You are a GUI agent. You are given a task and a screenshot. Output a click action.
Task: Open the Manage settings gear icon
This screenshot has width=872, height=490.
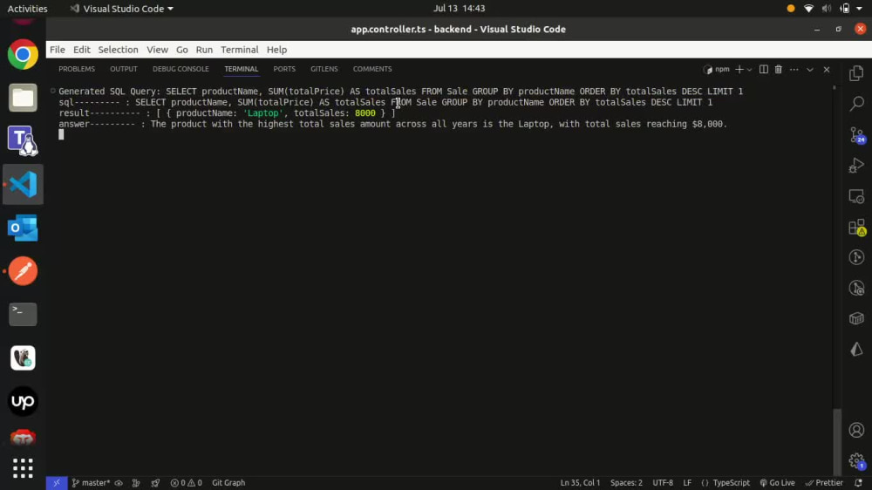click(857, 461)
